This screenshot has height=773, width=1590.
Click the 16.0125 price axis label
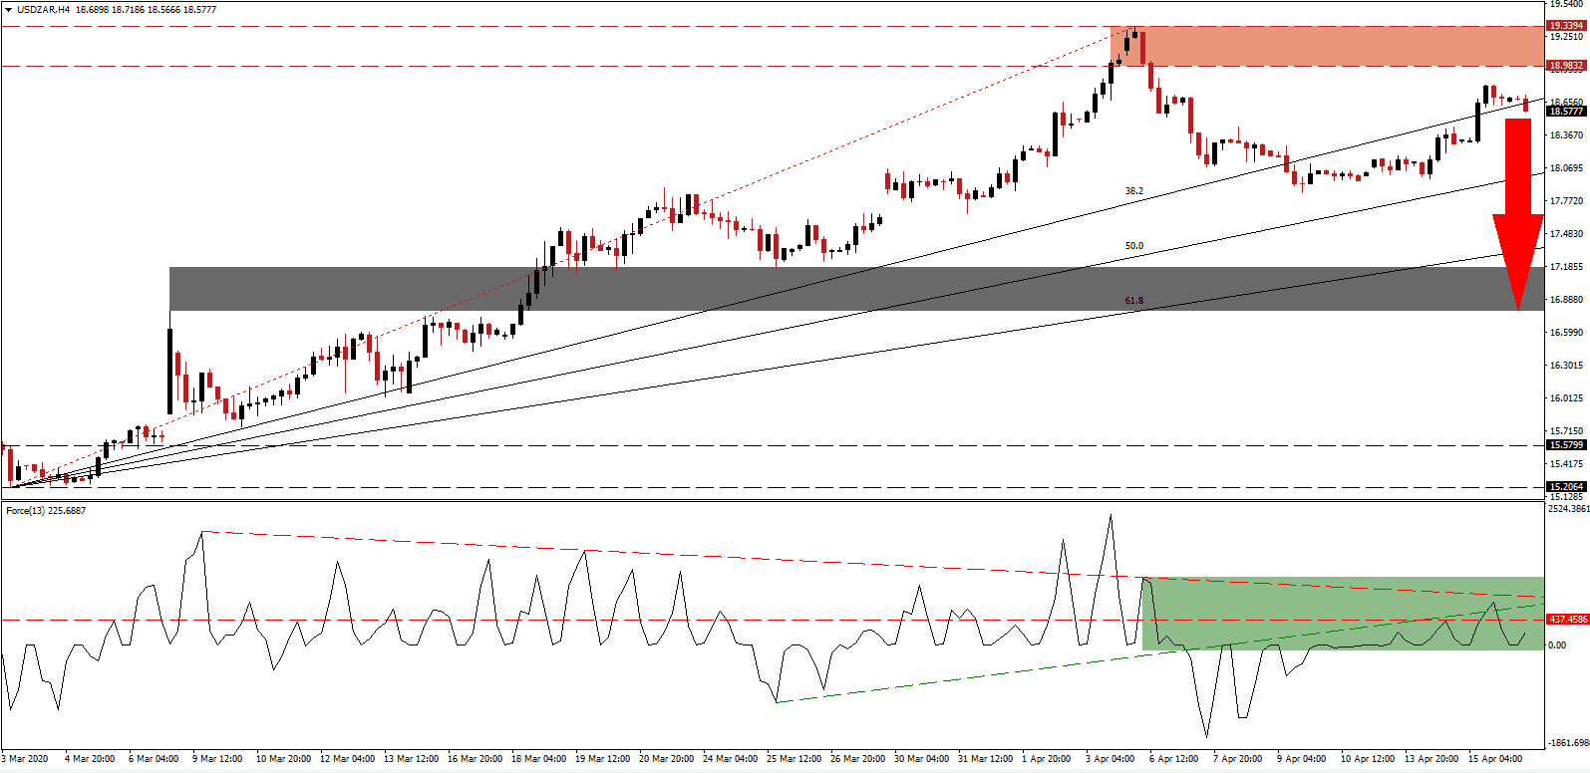click(x=1566, y=398)
